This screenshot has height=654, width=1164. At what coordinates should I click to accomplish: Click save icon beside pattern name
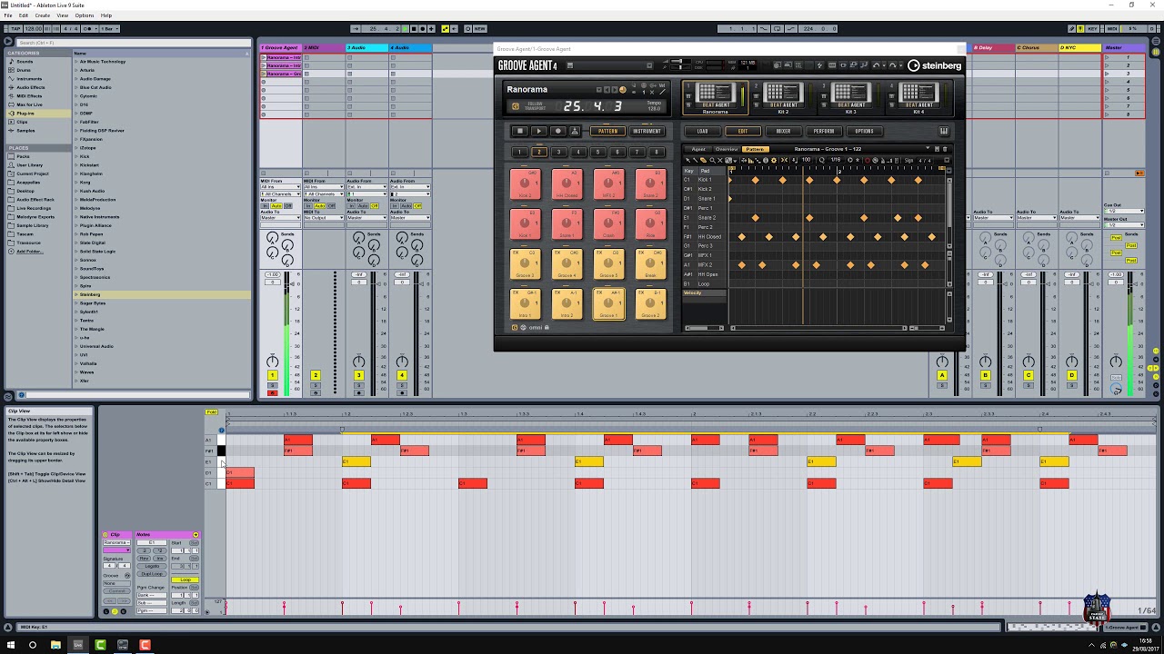(937, 149)
